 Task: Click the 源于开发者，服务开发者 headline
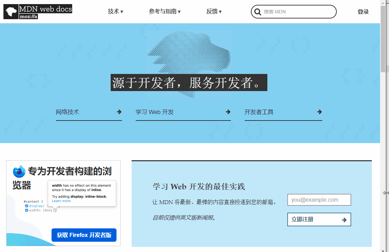[x=189, y=83]
